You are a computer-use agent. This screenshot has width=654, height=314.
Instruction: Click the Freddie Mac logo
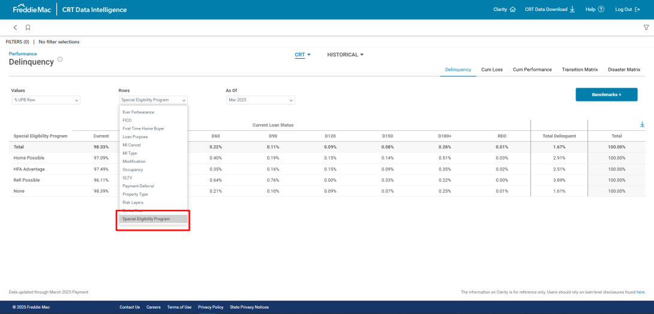point(32,10)
